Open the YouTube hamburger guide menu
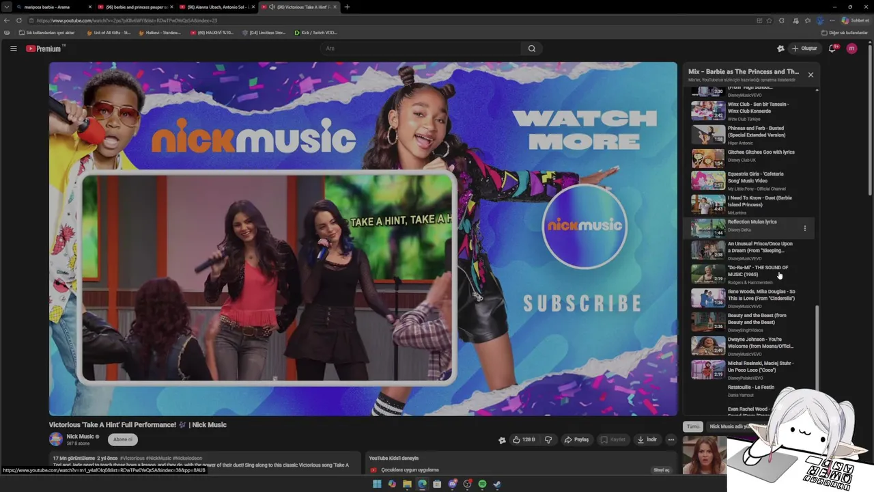This screenshot has height=492, width=874. [13, 49]
